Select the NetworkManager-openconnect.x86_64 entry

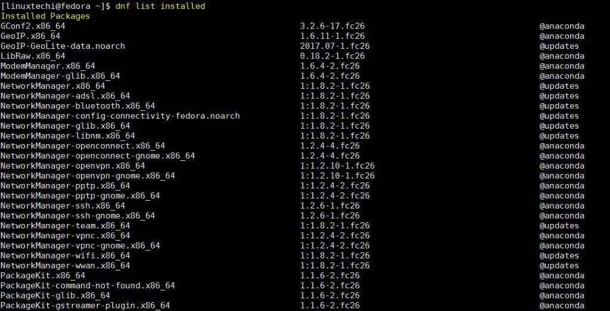coord(83,146)
